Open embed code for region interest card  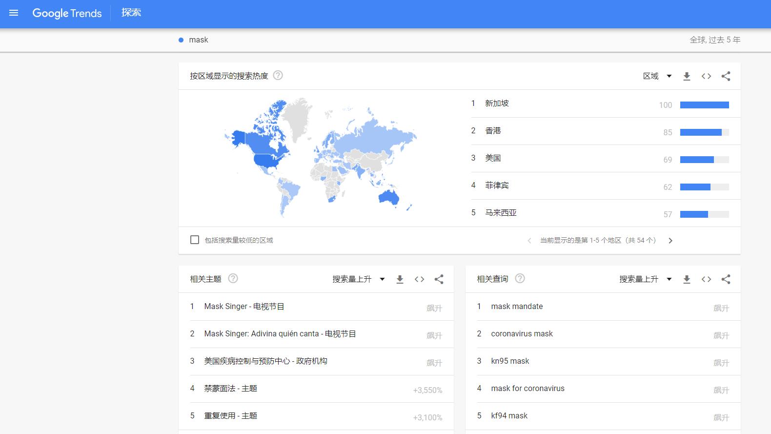point(706,76)
